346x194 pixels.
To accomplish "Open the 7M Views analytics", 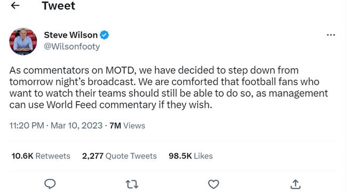I will [x=127, y=125].
